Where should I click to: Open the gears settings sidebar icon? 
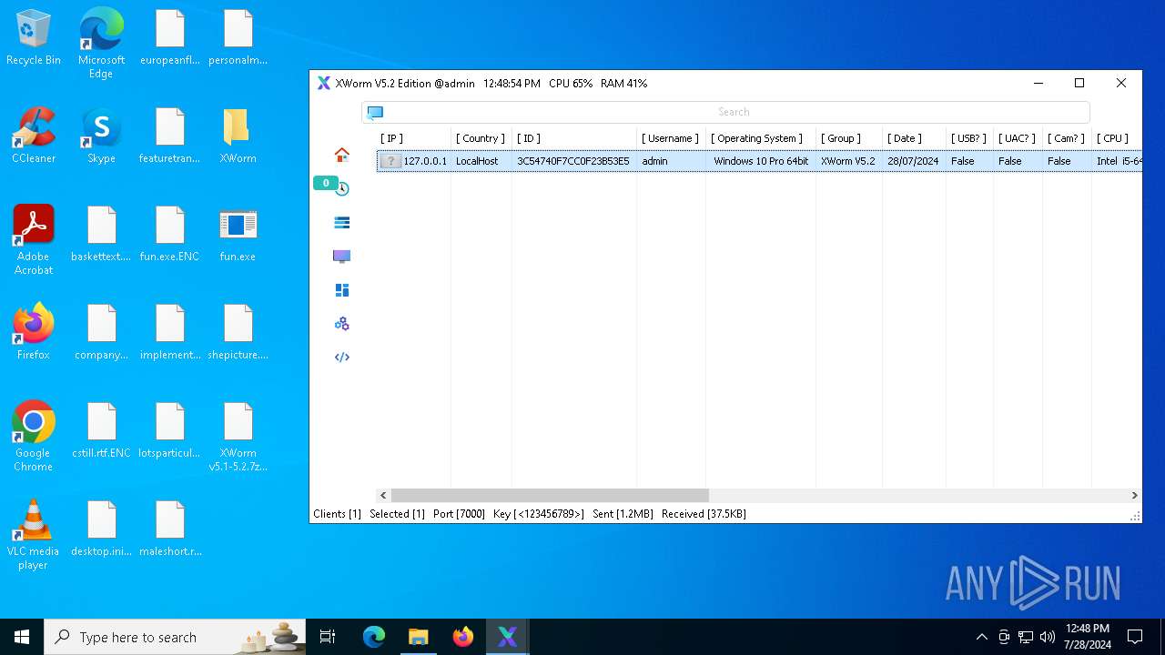pyautogui.click(x=342, y=324)
